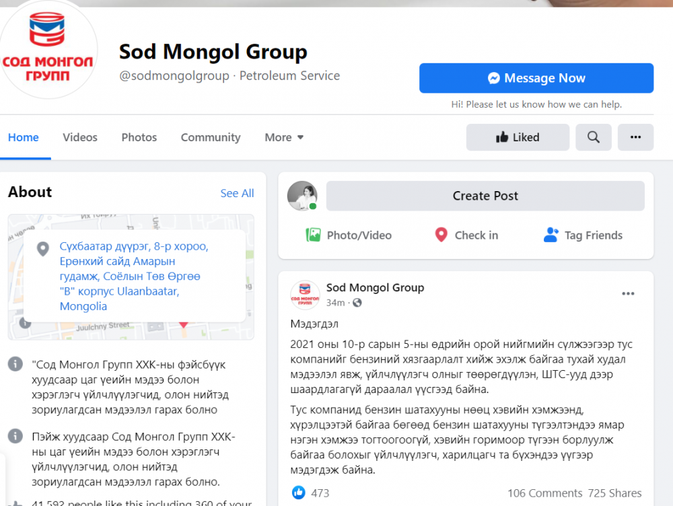Open the post's three-dot options menu
Image resolution: width=673 pixels, height=506 pixels.
[628, 293]
